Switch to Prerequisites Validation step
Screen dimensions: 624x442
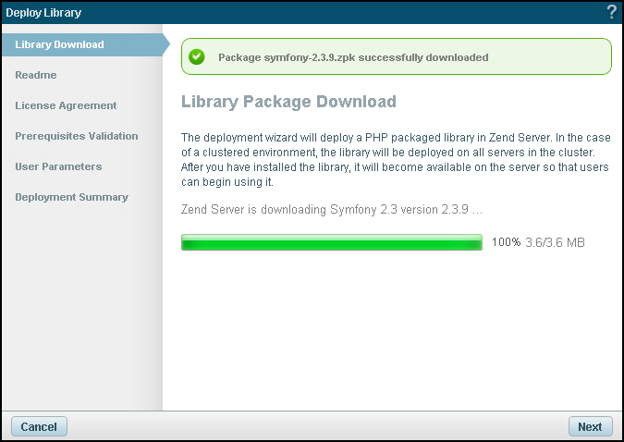click(77, 136)
